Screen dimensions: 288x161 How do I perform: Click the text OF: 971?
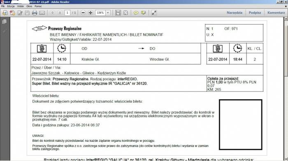[x=231, y=29]
